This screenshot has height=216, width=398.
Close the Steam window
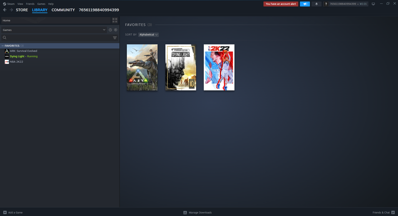[394, 4]
